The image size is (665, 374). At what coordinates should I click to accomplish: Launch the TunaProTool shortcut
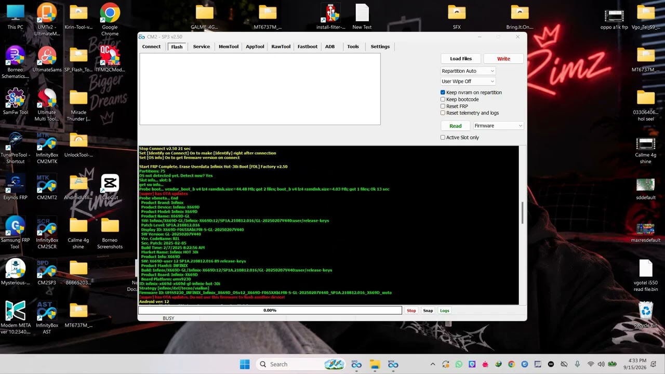pyautogui.click(x=16, y=148)
